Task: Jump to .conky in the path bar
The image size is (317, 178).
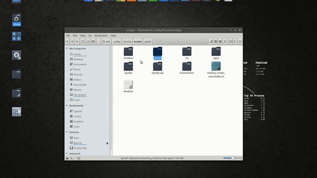Action: [117, 42]
